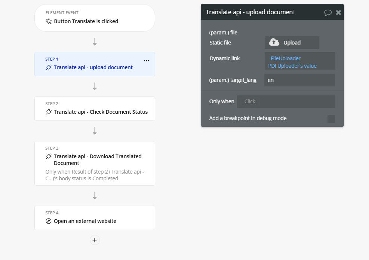Click the Upload static file button

click(292, 43)
